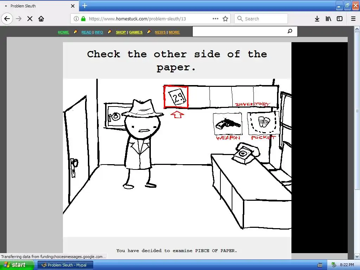Close the Problem Sleuth tab
360x270 pixels.
pyautogui.click(x=72, y=6)
